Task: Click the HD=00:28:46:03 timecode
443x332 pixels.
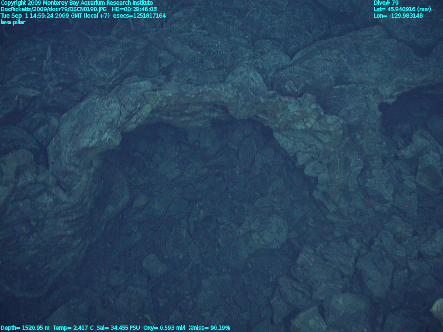Action: point(134,9)
